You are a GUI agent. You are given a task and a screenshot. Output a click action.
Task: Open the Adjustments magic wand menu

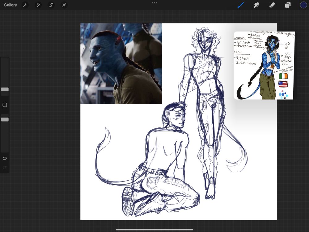tap(38, 5)
